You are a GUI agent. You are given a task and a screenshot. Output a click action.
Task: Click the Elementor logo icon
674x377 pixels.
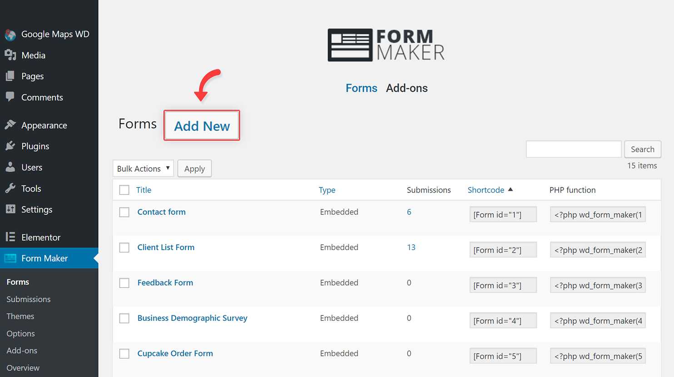click(10, 237)
